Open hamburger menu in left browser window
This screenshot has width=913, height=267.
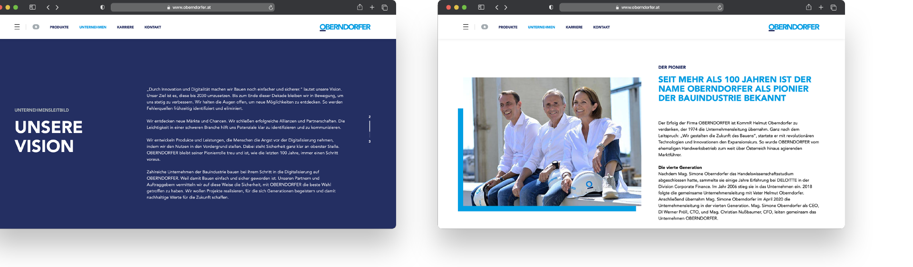[17, 27]
